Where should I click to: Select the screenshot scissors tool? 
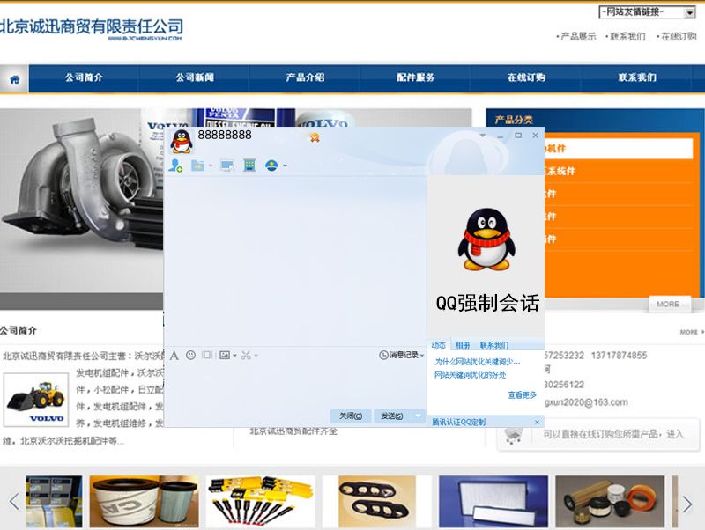246,355
